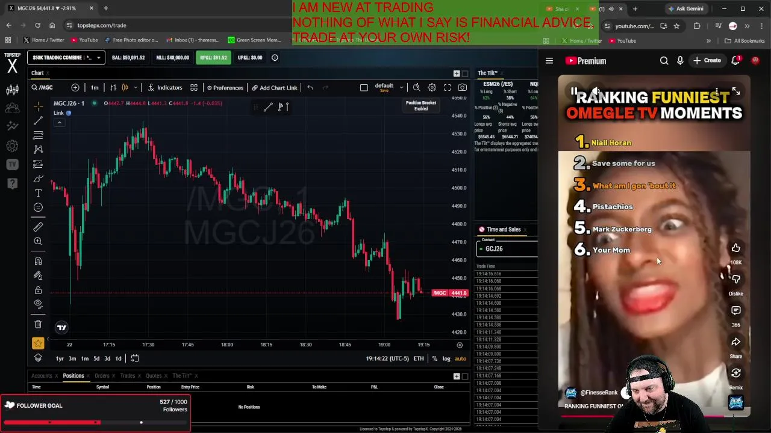Toggle percent scale on chart
Screen dimensions: 771x433
click(434, 358)
